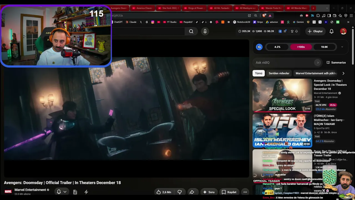The height and width of the screenshot is (200, 355).
Task: Open Instagram bookmark icon
Action: tap(153, 22)
